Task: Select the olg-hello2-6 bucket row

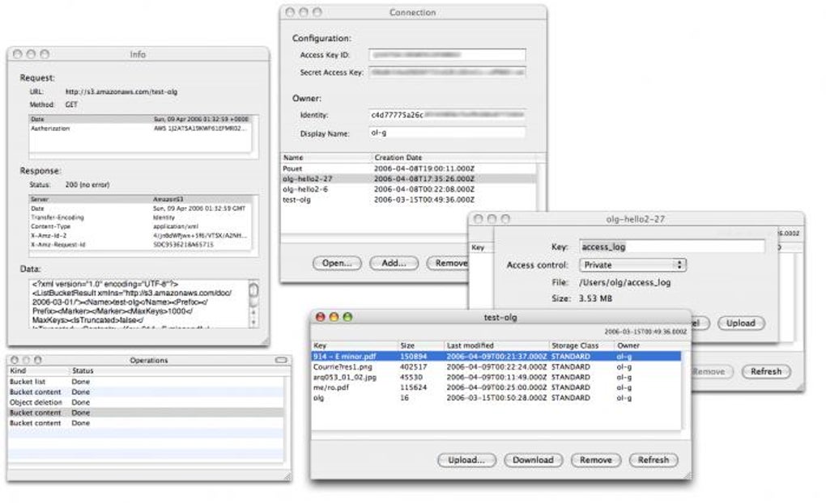Action: point(408,189)
